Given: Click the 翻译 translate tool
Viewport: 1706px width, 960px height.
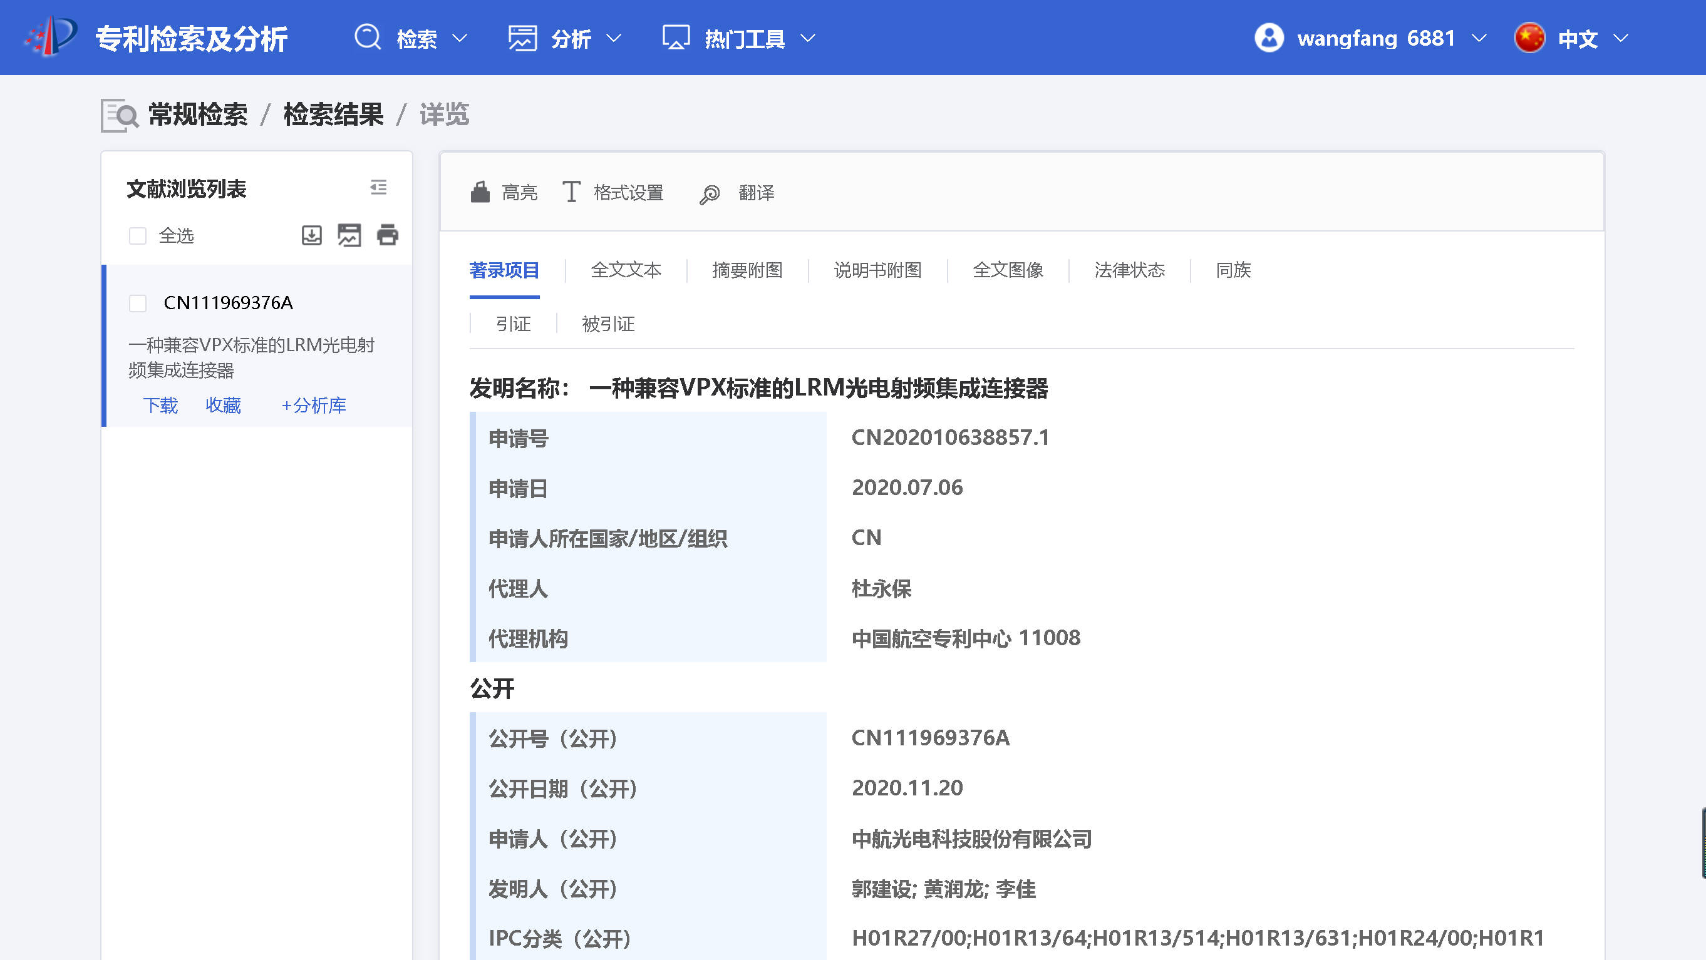Looking at the screenshot, I should [x=737, y=193].
